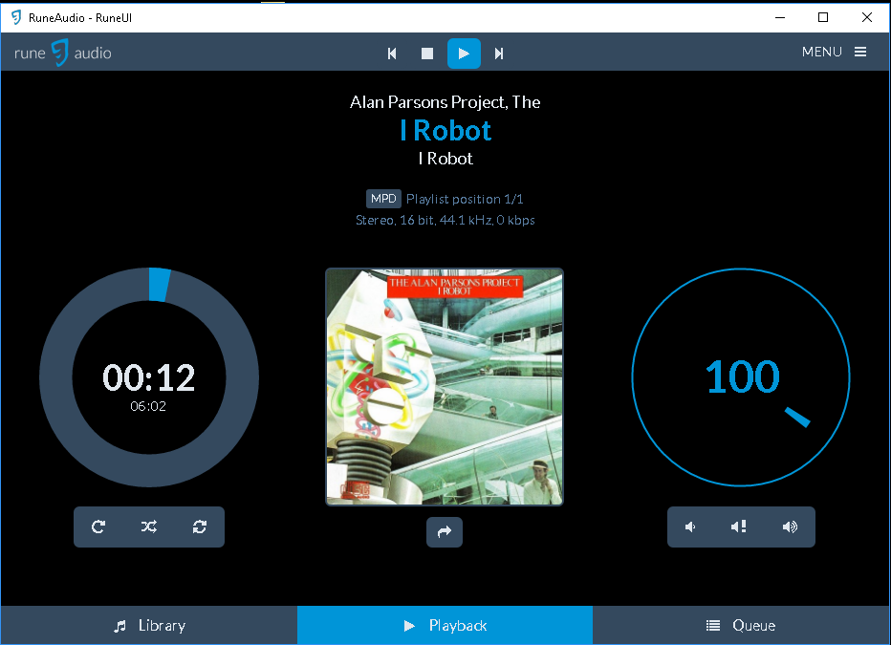Lower the volume with volume-down icon
Screen dimensions: 891x645
[691, 527]
